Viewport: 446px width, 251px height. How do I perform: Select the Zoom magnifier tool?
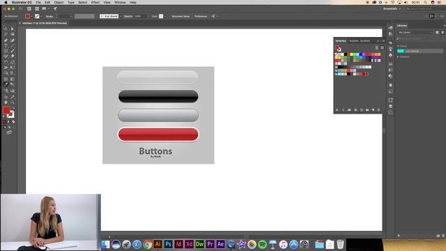13,102
